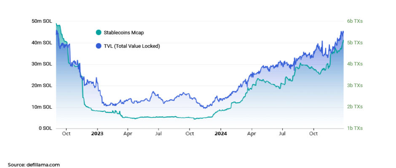
Task: Select the 0 SOL axis label
Action: pos(45,128)
